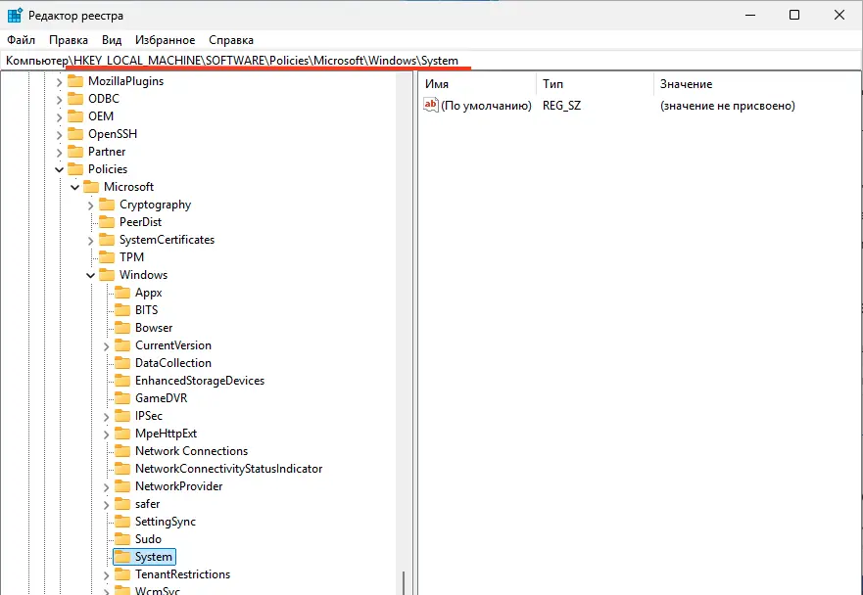Screen dimensions: 863x595
Task: Click the string value icon for По умолчанию
Action: click(x=430, y=105)
